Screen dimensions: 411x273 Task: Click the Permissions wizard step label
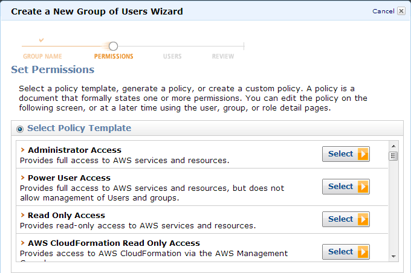pos(114,56)
